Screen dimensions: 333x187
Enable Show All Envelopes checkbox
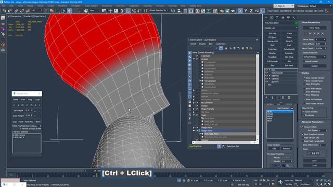click(x=304, y=89)
